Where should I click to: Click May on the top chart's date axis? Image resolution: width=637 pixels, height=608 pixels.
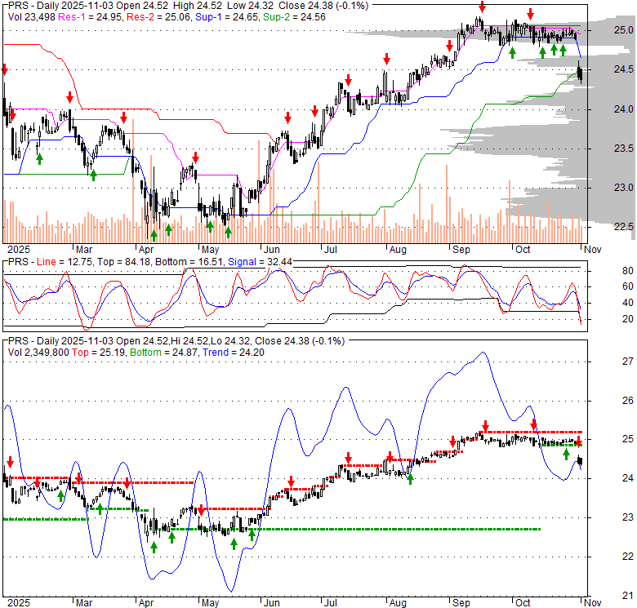click(x=211, y=250)
